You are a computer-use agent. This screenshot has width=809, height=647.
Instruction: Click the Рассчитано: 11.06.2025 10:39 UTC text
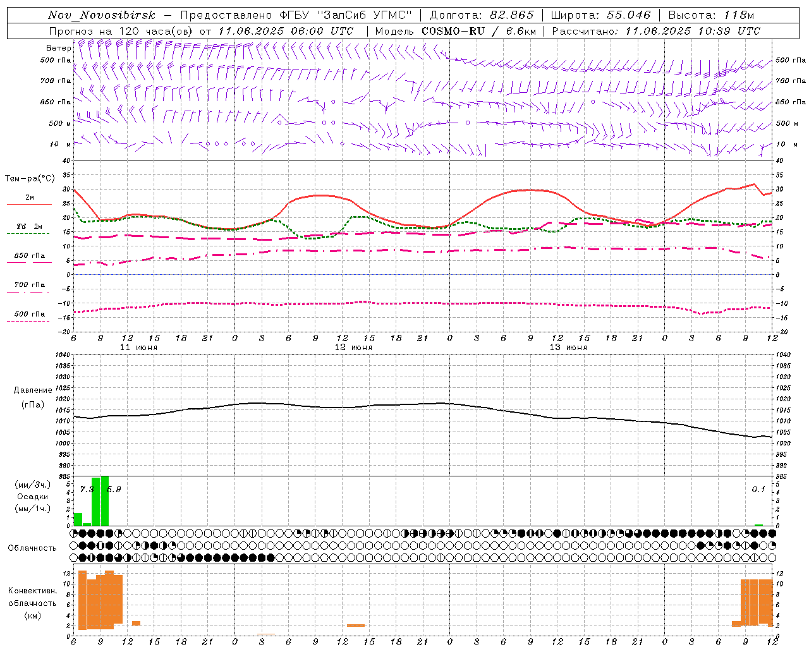coord(656,31)
